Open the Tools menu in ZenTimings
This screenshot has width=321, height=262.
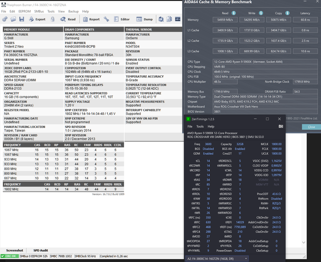[x=200, y=126]
